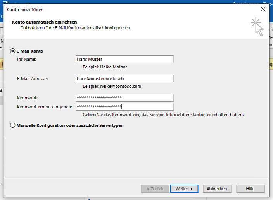Click the Konto hinzufügen title bar
This screenshot has width=273, height=200.
[x=116, y=9]
